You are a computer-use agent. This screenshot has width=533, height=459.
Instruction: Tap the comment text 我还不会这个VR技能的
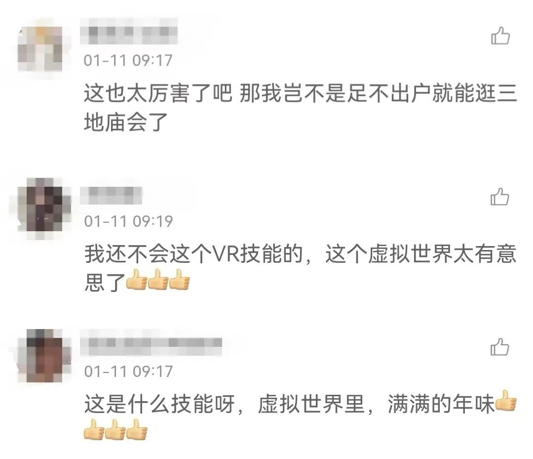[194, 254]
